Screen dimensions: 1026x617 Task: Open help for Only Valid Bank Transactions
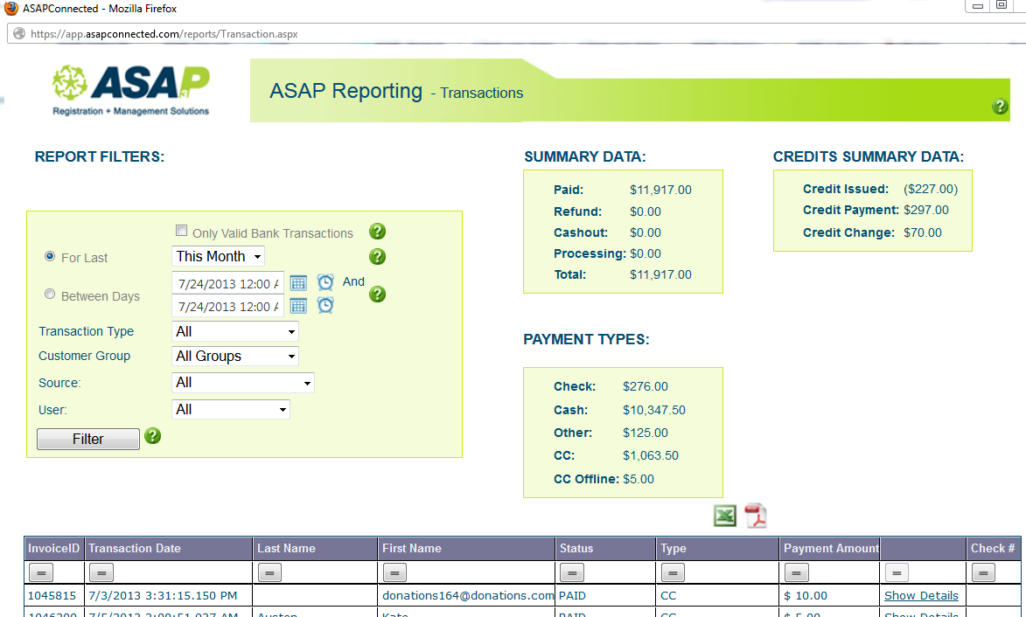coord(377,232)
